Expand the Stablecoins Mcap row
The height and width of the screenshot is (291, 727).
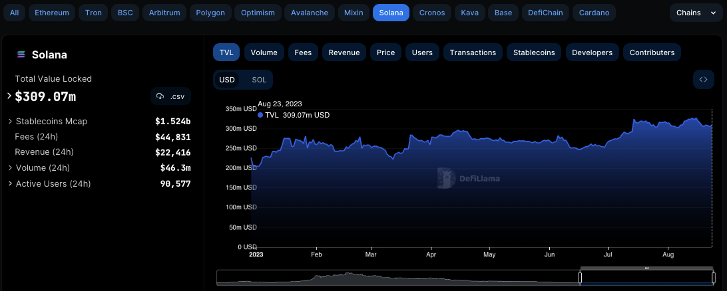tap(10, 121)
